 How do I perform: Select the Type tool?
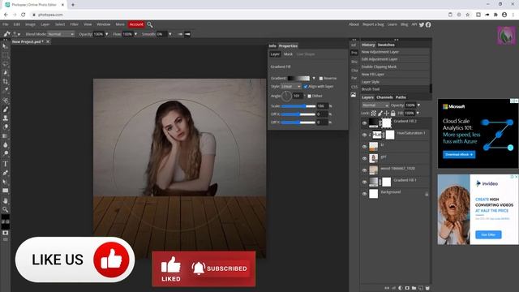(x=5, y=164)
